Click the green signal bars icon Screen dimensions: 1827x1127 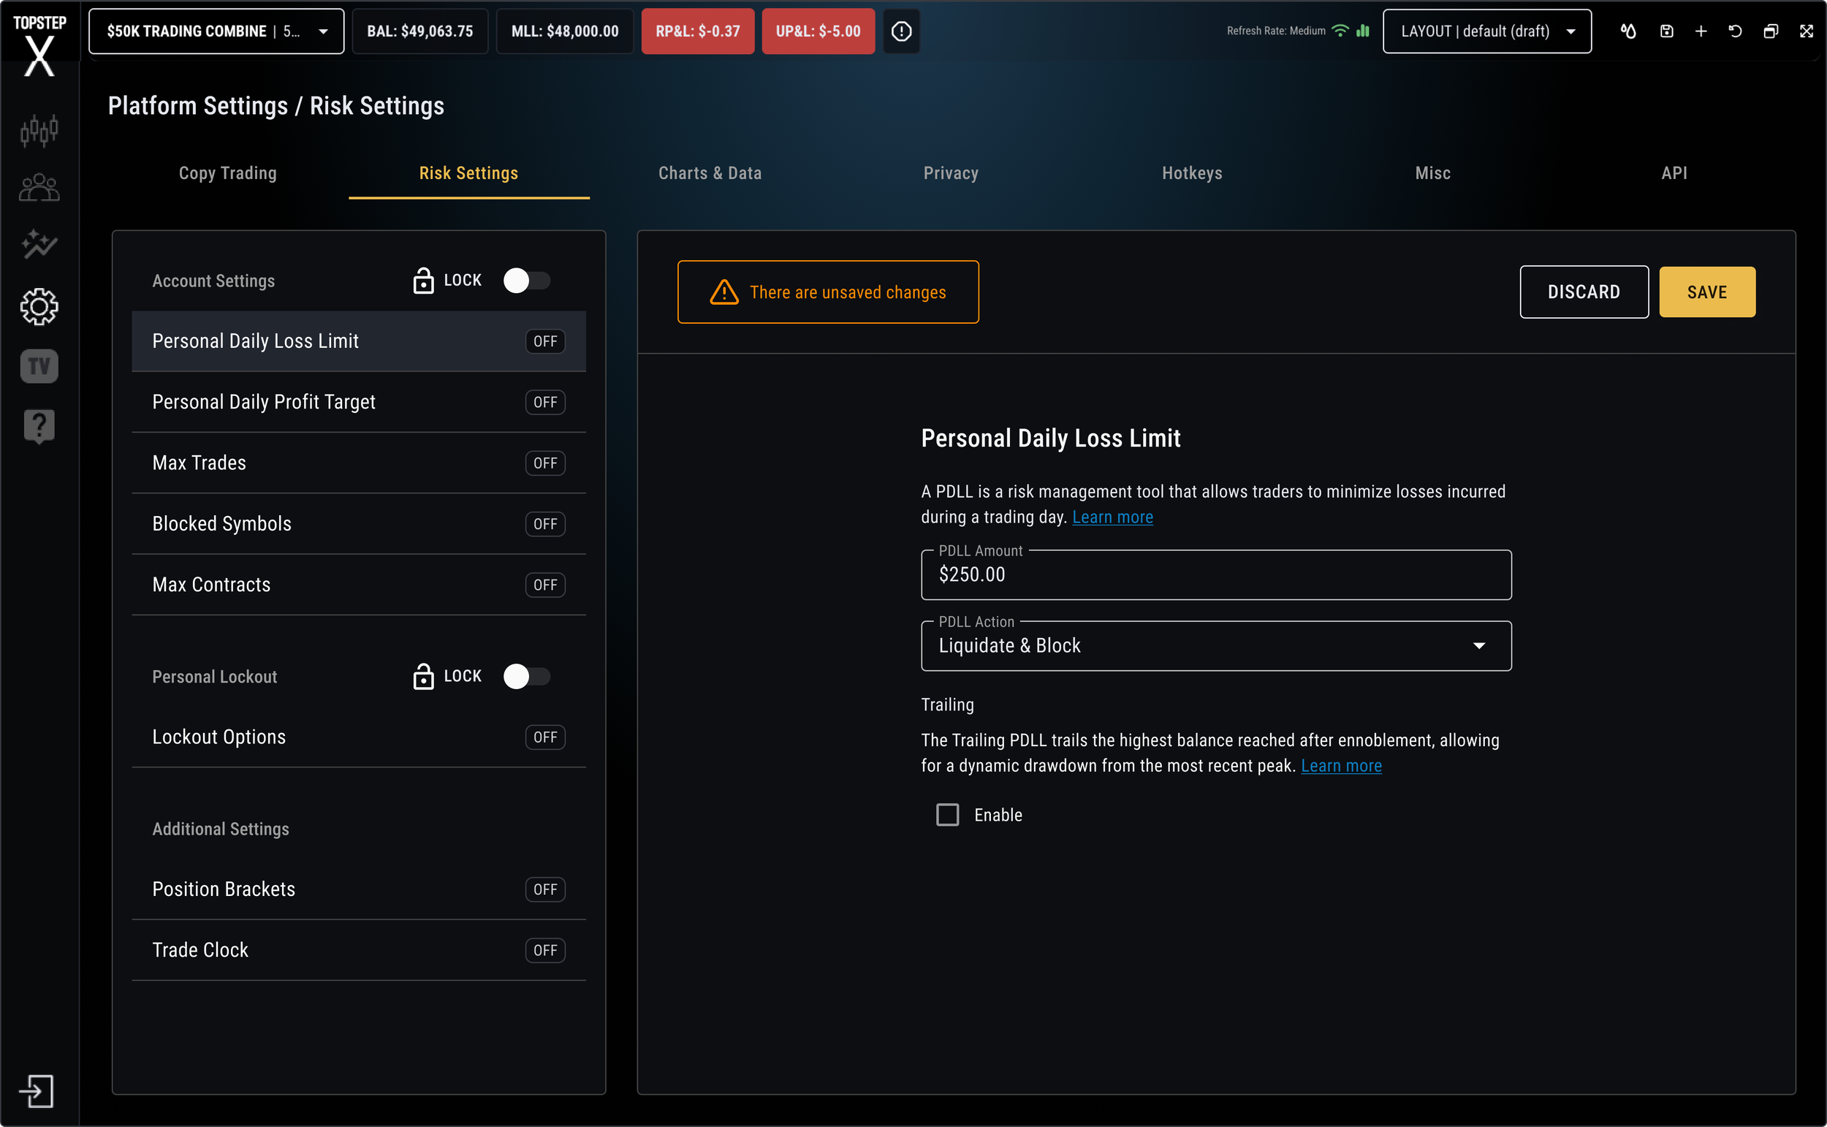[x=1363, y=31]
